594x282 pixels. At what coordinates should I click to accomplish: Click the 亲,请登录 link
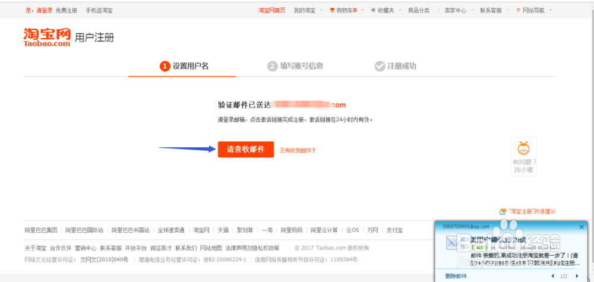[39, 11]
